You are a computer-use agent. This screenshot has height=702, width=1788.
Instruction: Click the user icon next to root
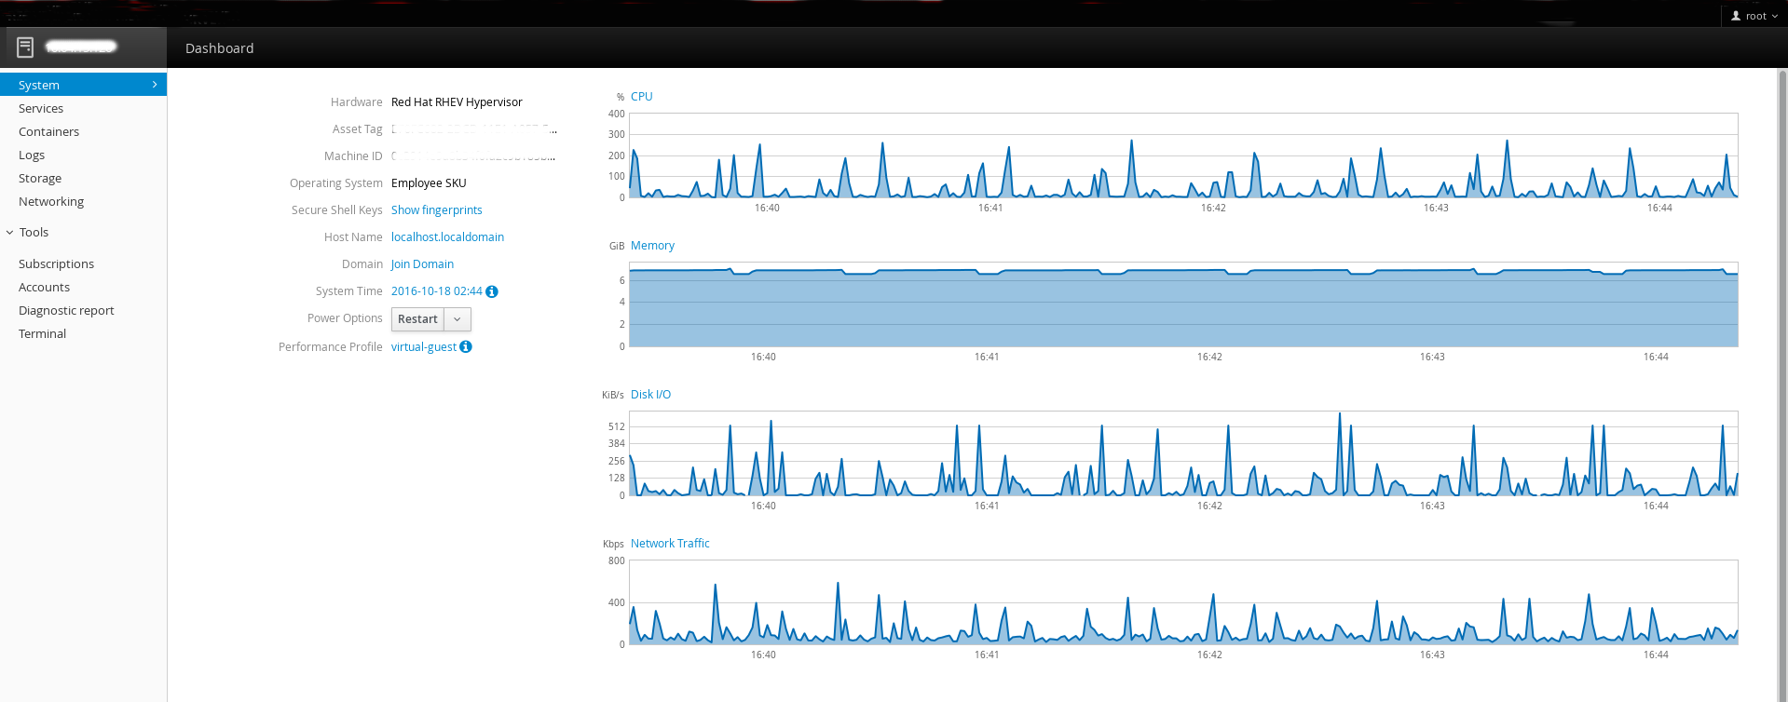(x=1736, y=16)
